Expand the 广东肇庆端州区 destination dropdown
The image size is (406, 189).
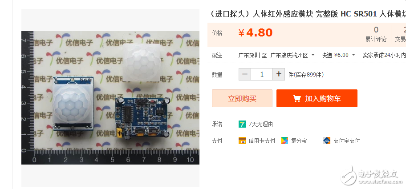click(x=292, y=55)
